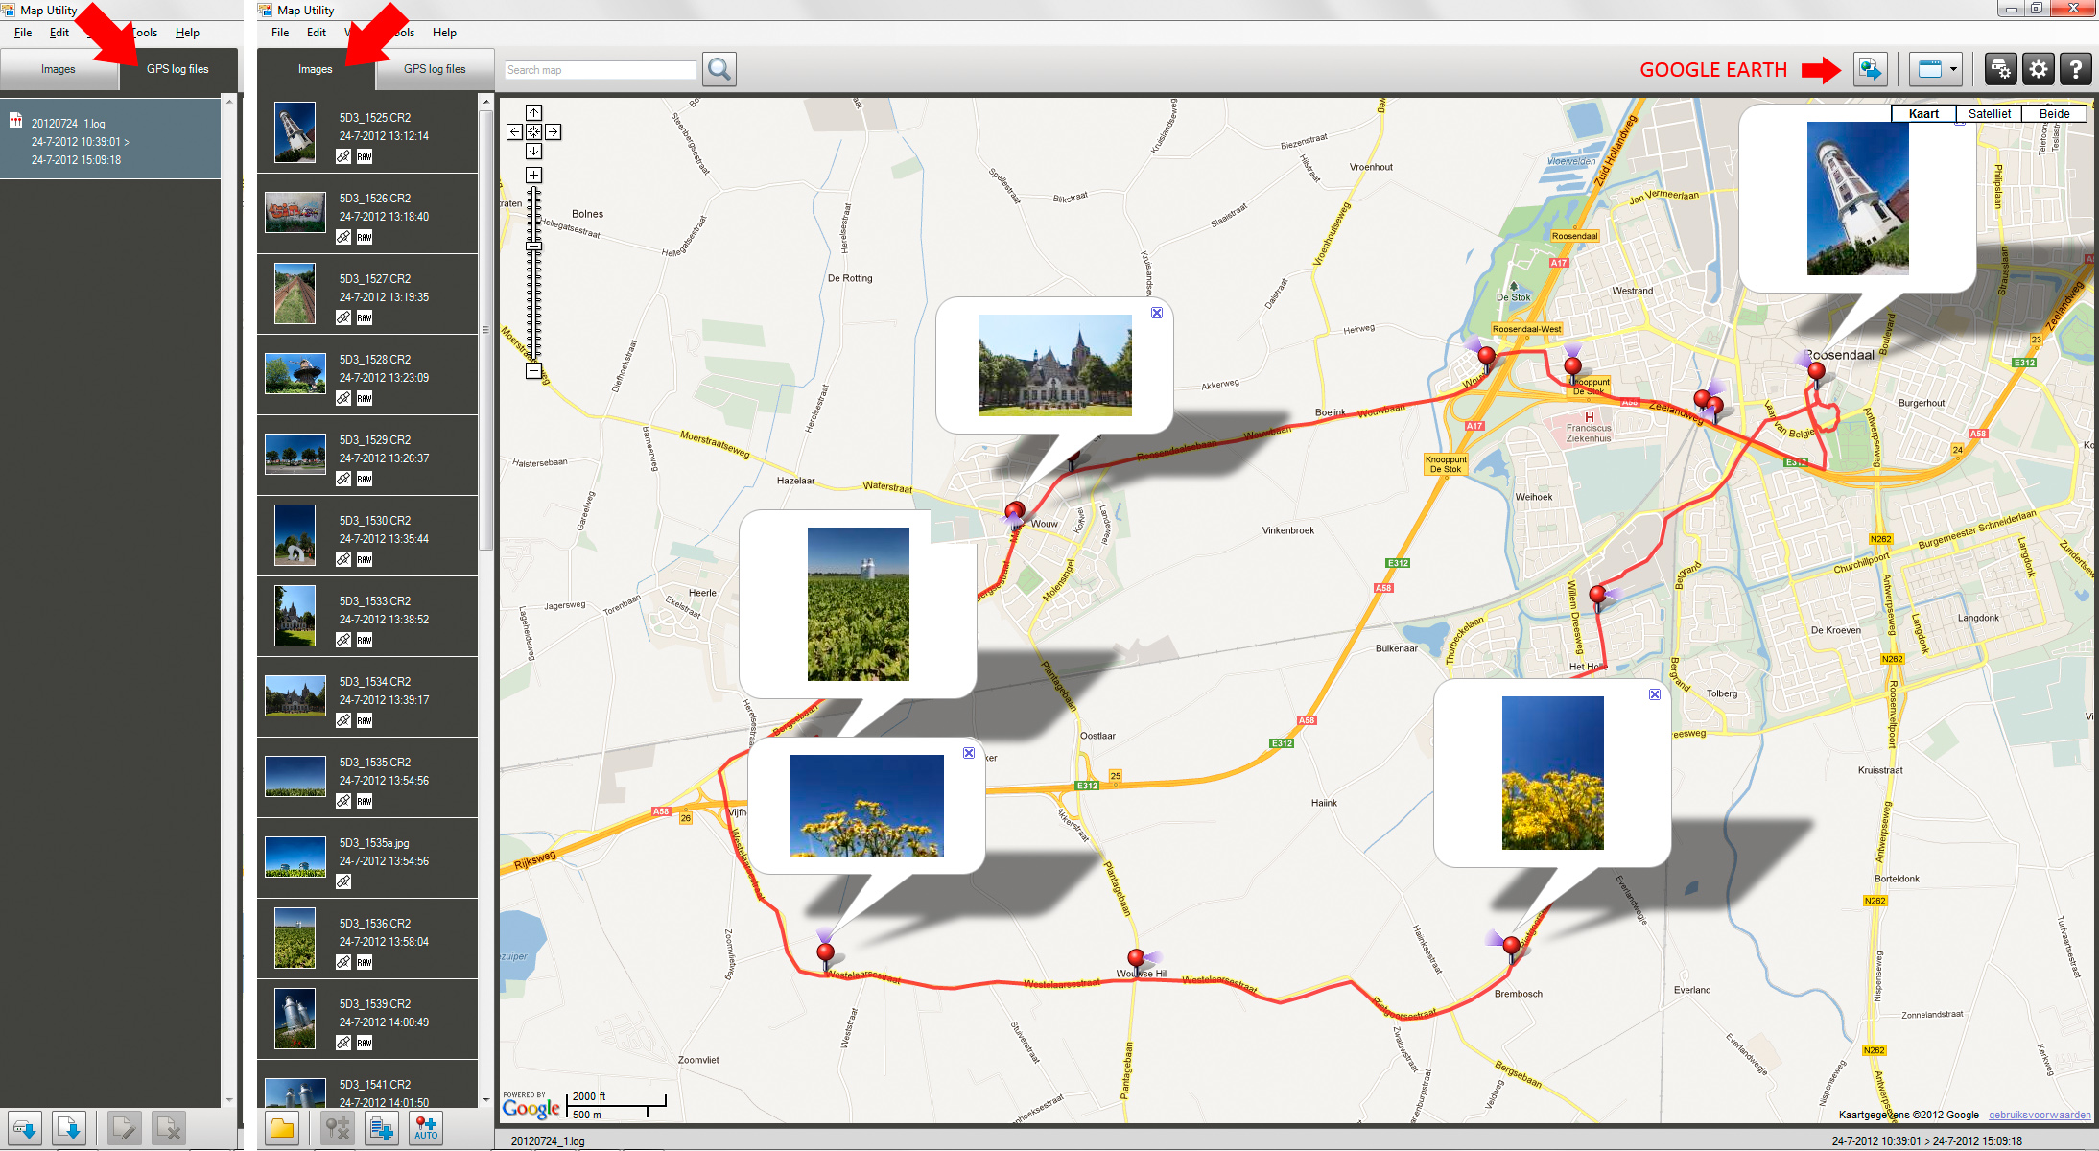Pan the map down with arrow control
Screen dimensions: 2099x1151
(533, 151)
